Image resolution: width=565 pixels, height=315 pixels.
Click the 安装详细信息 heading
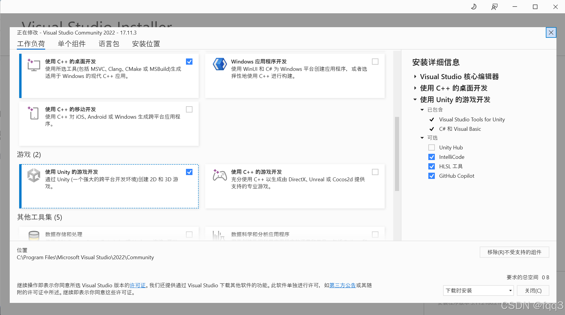pyautogui.click(x=436, y=62)
